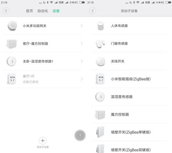Screen dimensions: 172x153
Task: Expand chevron for 客厅-魔方控制器
Action: pyautogui.click(x=82, y=44)
